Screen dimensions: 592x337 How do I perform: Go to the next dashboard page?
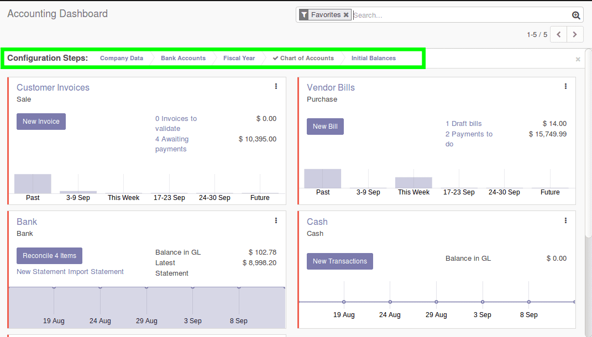pyautogui.click(x=575, y=34)
